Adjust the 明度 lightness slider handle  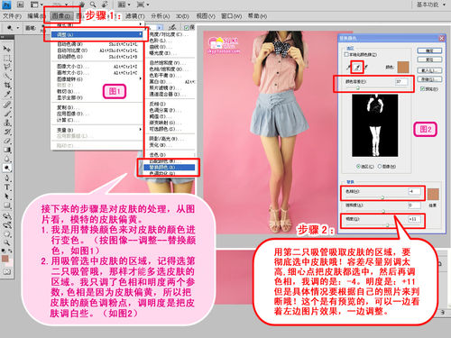click(x=387, y=225)
